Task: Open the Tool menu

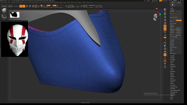Action: tap(76, 2)
